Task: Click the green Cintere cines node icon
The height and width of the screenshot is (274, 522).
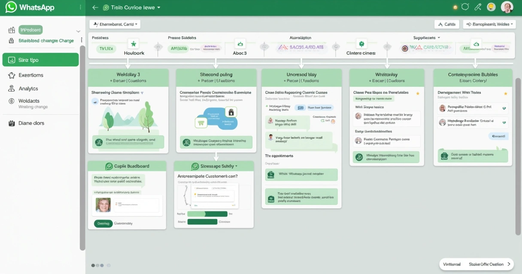Action: tap(362, 44)
